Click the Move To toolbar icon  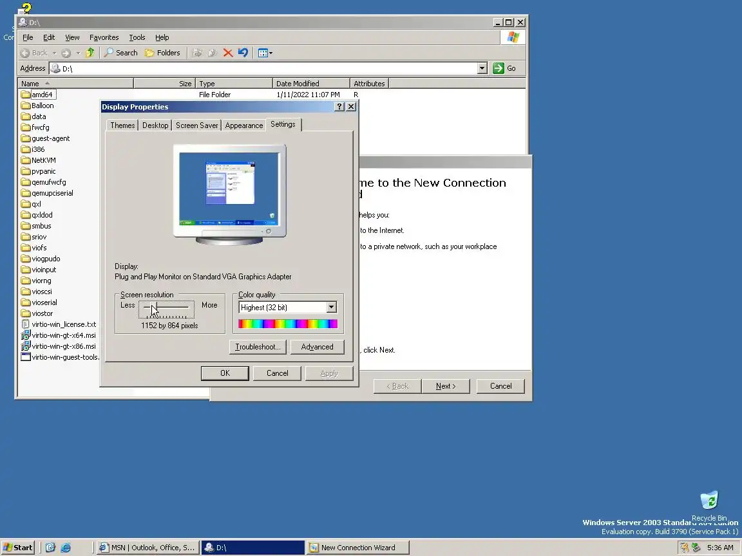(x=197, y=53)
